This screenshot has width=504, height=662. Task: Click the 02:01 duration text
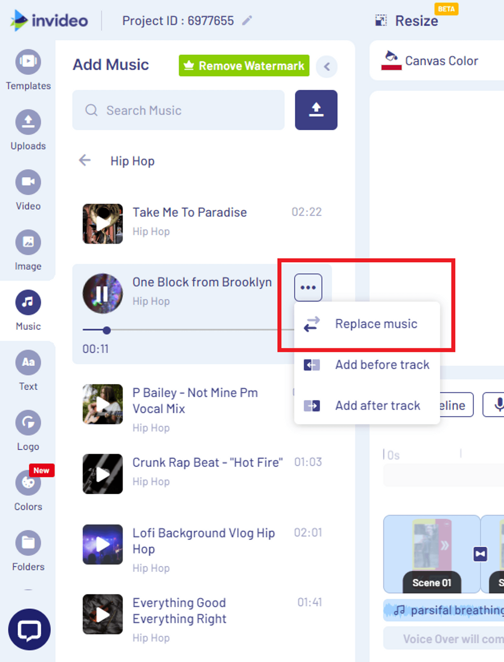pyautogui.click(x=308, y=532)
